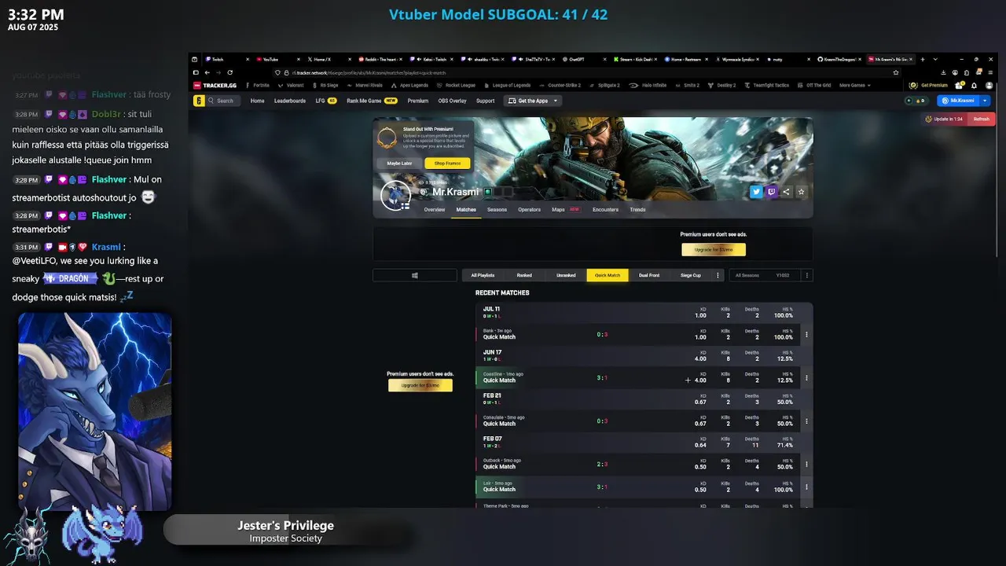Image resolution: width=1006 pixels, height=566 pixels.
Task: Filter matches by Ranked playlist
Action: [x=524, y=275]
